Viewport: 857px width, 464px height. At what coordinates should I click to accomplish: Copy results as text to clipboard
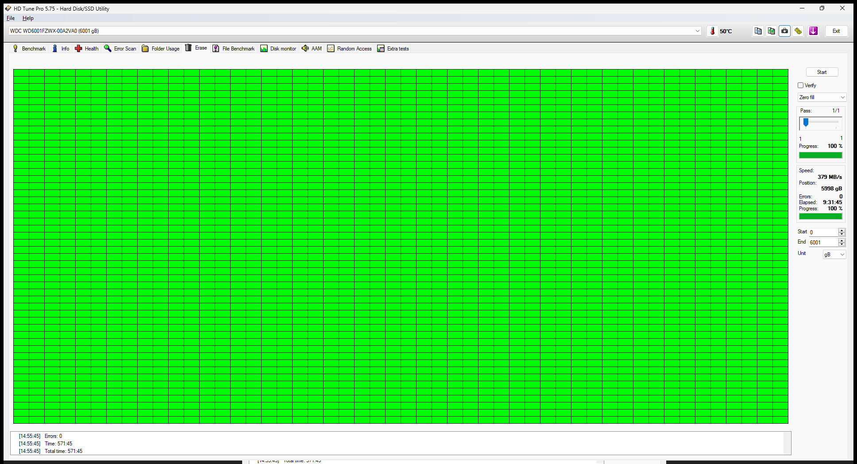[758, 31]
